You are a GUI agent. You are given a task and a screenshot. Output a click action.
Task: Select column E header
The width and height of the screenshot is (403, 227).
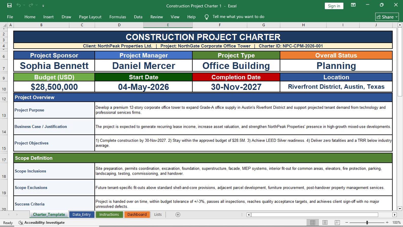click(168, 25)
